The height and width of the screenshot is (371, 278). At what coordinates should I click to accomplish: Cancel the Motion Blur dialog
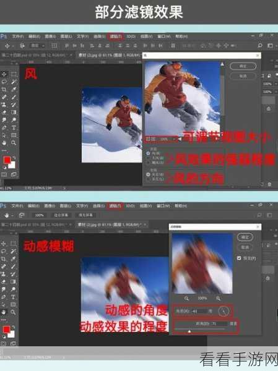point(245,247)
